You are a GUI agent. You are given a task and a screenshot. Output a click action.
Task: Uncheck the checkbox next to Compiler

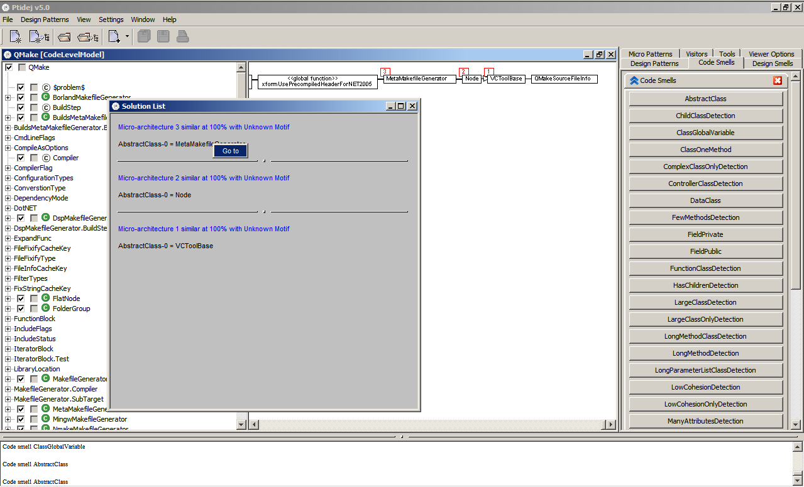point(20,158)
